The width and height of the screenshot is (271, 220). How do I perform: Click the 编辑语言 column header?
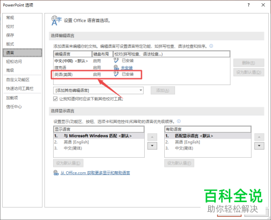tap(73, 54)
